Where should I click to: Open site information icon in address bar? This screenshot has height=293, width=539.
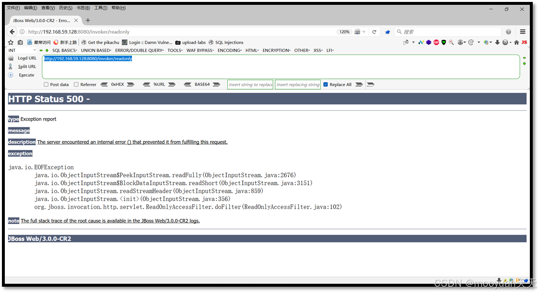[22, 32]
